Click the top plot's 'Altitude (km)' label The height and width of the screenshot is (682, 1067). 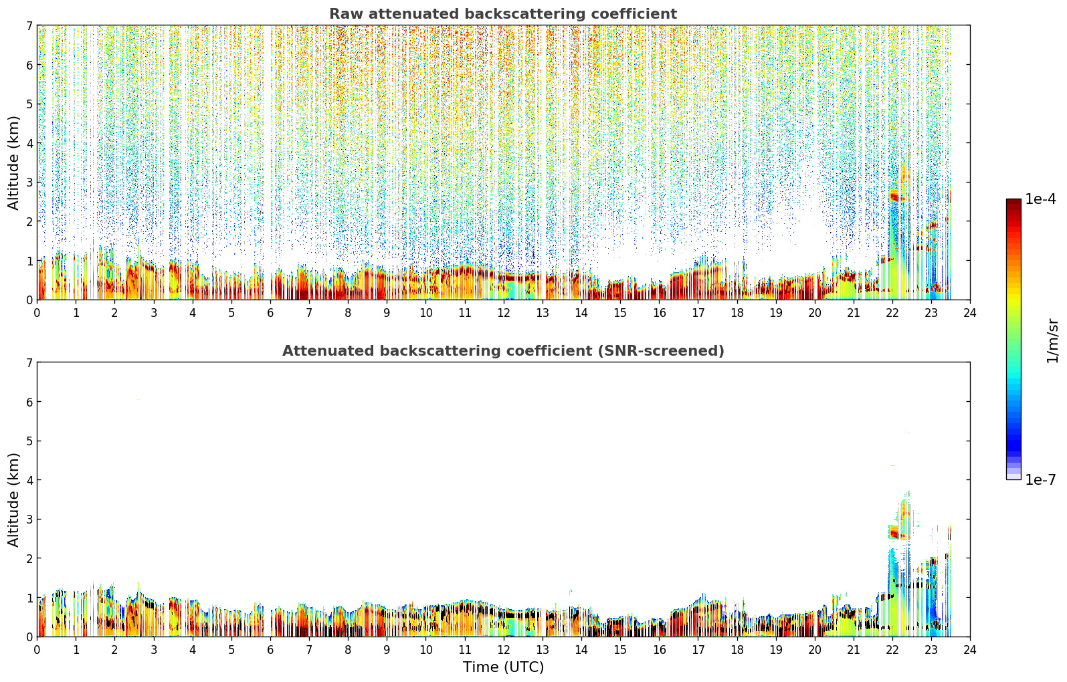click(x=14, y=162)
